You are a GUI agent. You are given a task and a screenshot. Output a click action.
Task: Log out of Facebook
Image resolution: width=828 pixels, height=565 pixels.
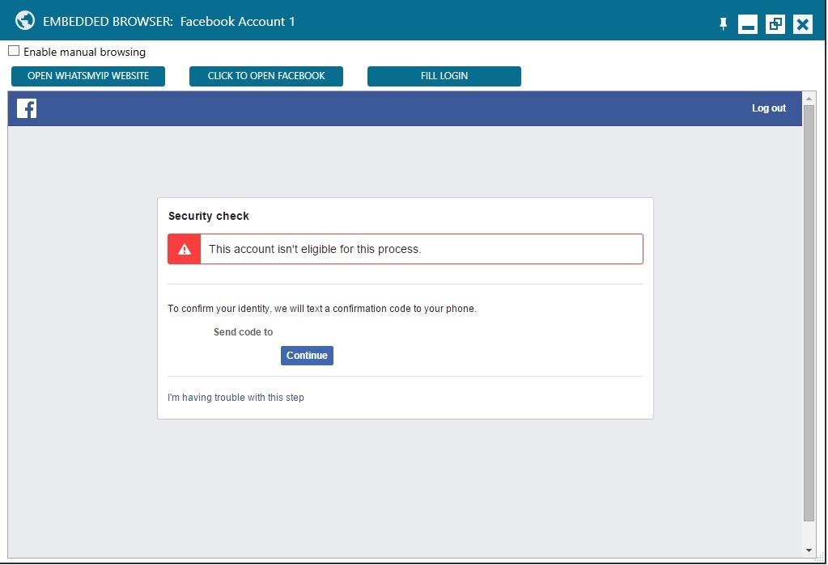(x=769, y=108)
